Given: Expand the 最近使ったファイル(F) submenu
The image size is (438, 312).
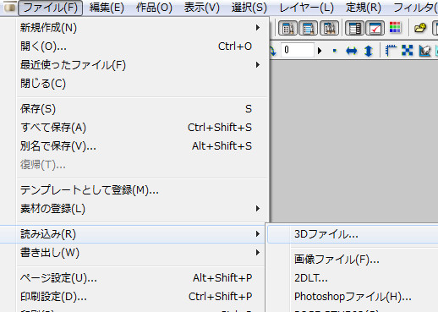Looking at the screenshot, I should coord(140,65).
